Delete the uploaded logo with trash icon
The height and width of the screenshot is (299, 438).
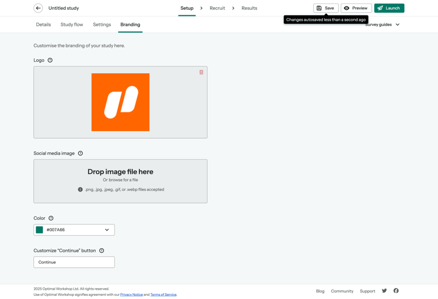coord(201,72)
